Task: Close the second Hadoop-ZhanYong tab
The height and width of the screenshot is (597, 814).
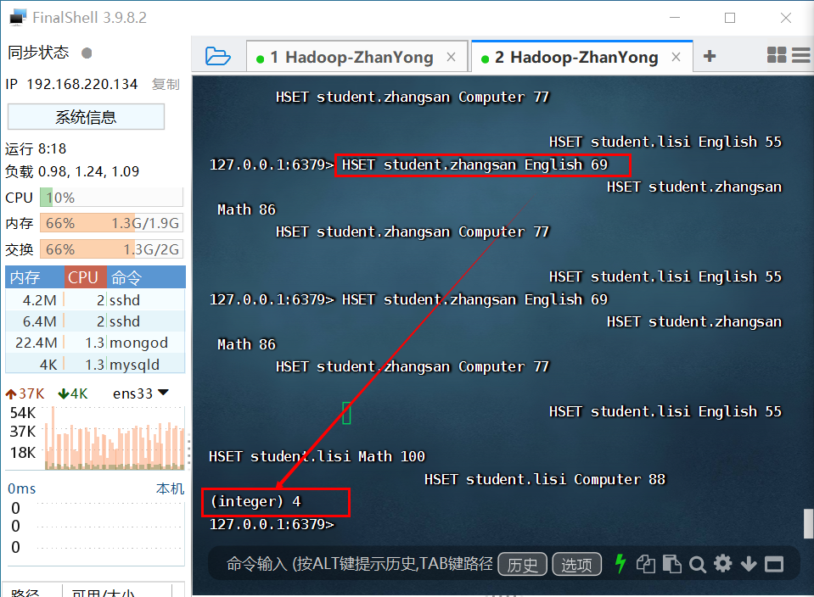Action: point(676,57)
